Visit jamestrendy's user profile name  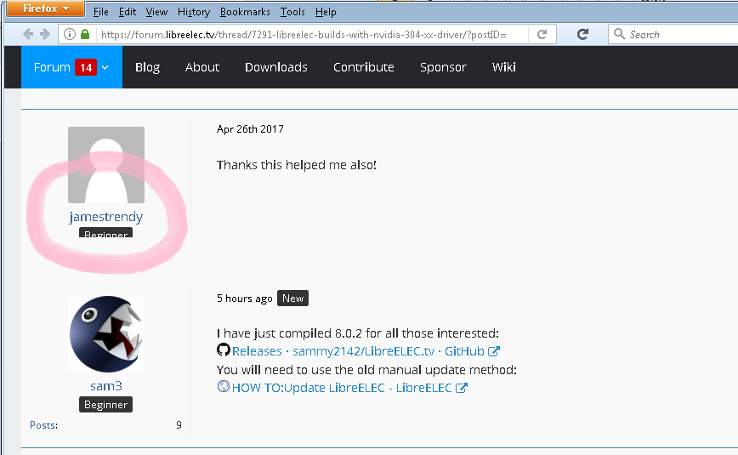106,217
